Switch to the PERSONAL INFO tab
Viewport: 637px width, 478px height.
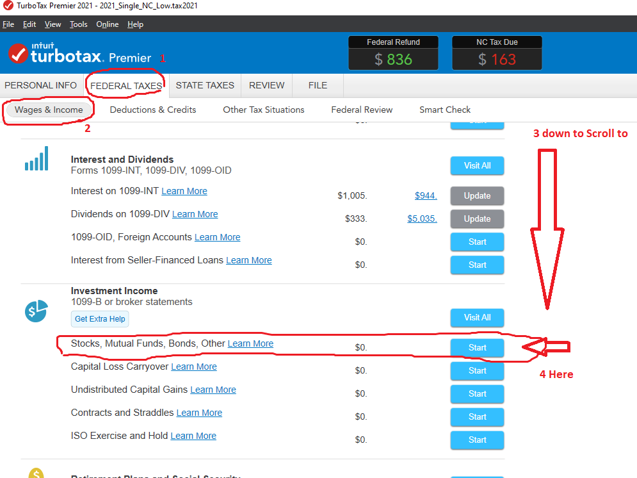(x=40, y=85)
